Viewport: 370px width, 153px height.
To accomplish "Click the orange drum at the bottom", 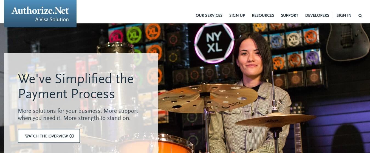I will click(156, 144).
